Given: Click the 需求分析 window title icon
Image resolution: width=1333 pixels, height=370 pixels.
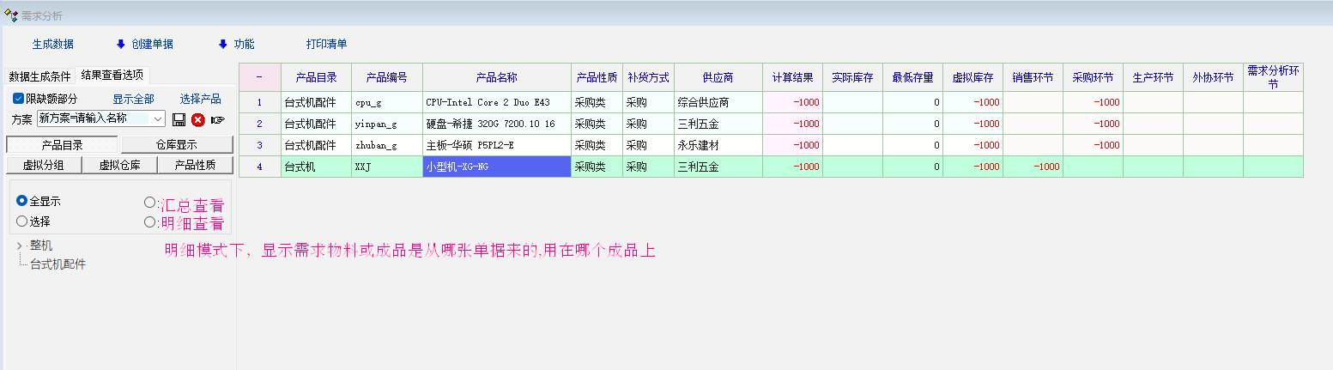Looking at the screenshot, I should pos(11,15).
